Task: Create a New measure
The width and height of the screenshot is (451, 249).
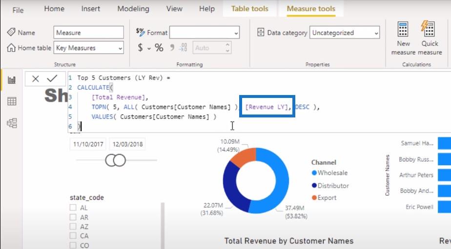Action: pos(403,38)
